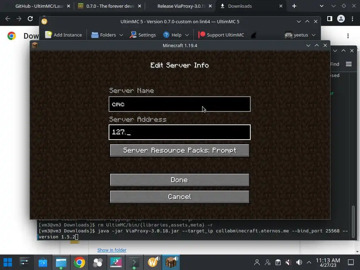Click the Done button

pyautogui.click(x=180, y=180)
